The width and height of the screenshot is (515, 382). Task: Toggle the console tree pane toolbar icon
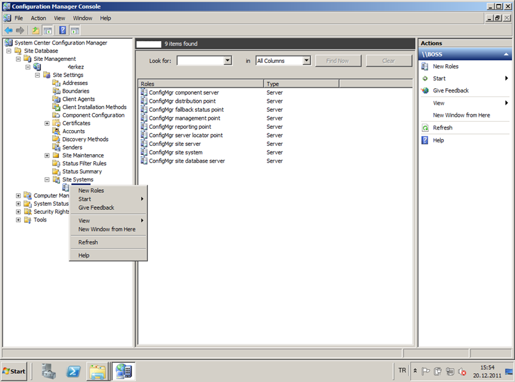pos(48,30)
